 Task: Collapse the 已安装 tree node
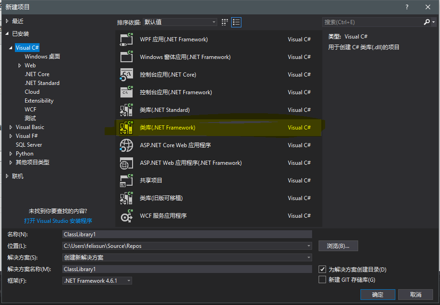(7, 33)
